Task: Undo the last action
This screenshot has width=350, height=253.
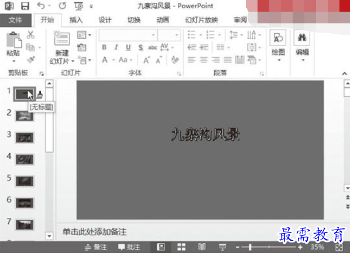Action: click(41, 6)
